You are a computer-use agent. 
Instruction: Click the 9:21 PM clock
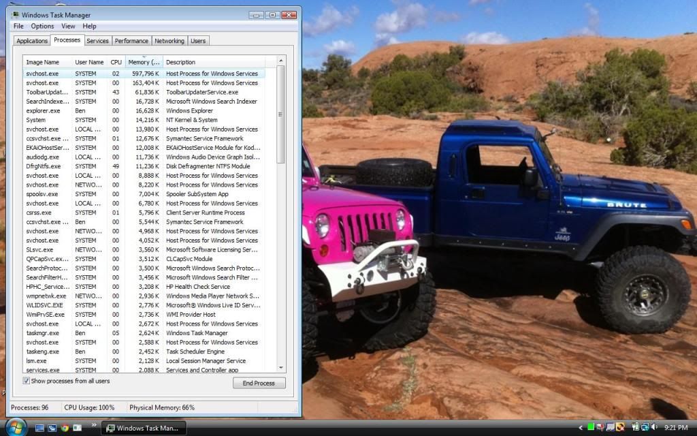tap(676, 428)
